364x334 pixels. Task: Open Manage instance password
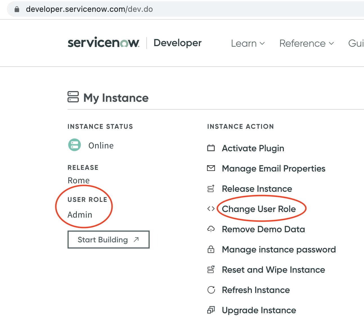(x=279, y=249)
